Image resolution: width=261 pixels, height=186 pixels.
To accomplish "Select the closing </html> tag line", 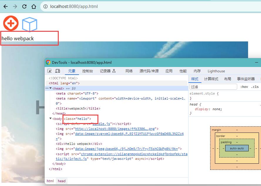I will (55, 169).
